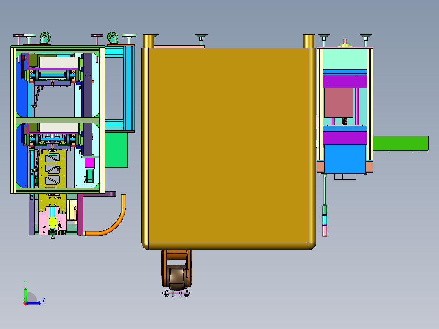This screenshot has height=329, width=439.
Task: Click the cyan aluminum extrusion frame post
Action: [x=129, y=88]
